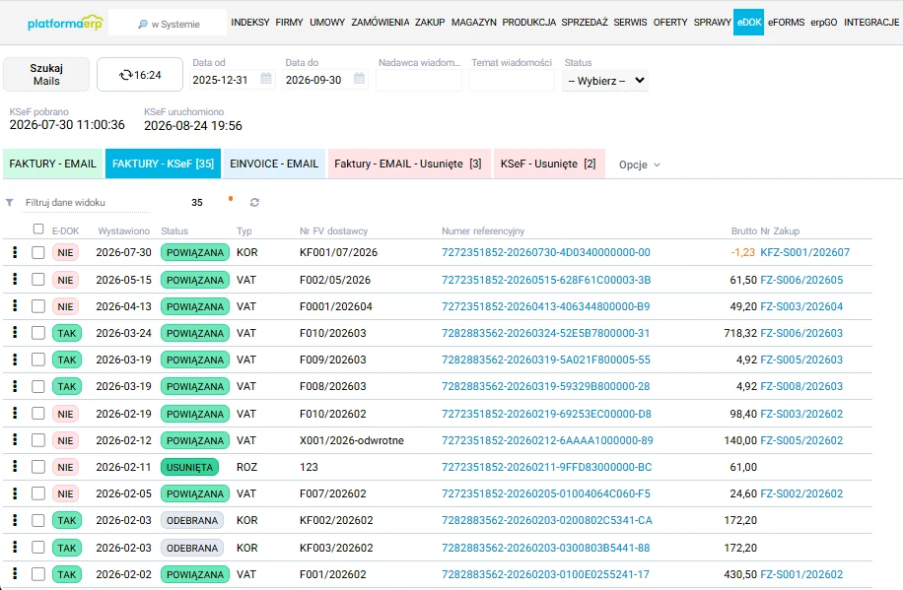Check the row with invoice F010/202603

coord(38,333)
